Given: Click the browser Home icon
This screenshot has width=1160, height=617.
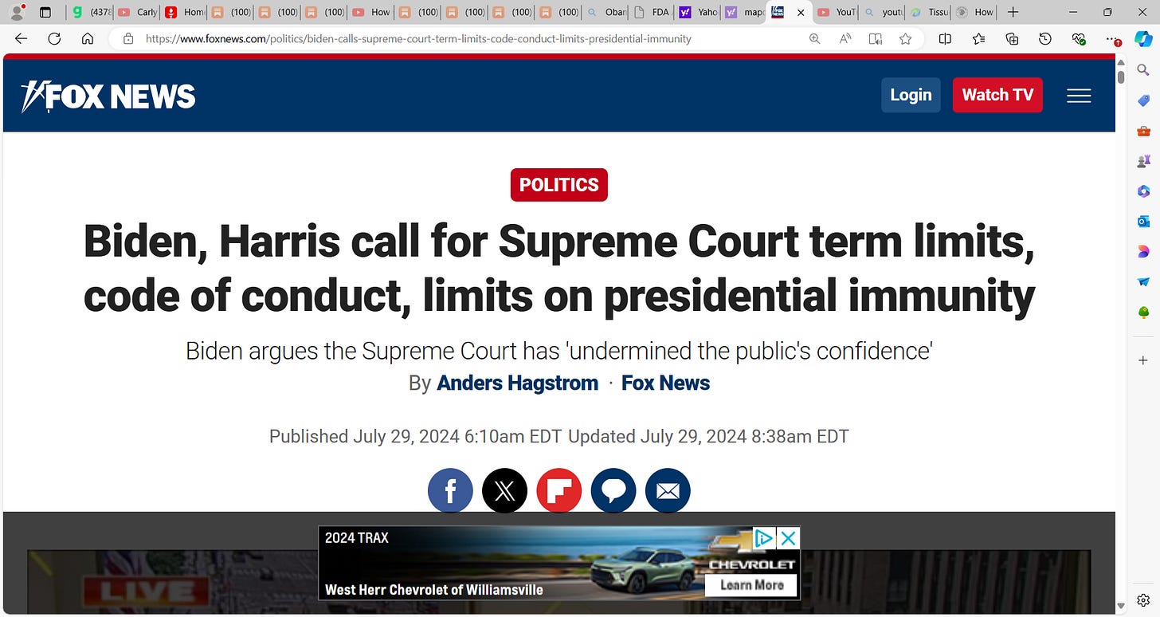Looking at the screenshot, I should pyautogui.click(x=88, y=39).
